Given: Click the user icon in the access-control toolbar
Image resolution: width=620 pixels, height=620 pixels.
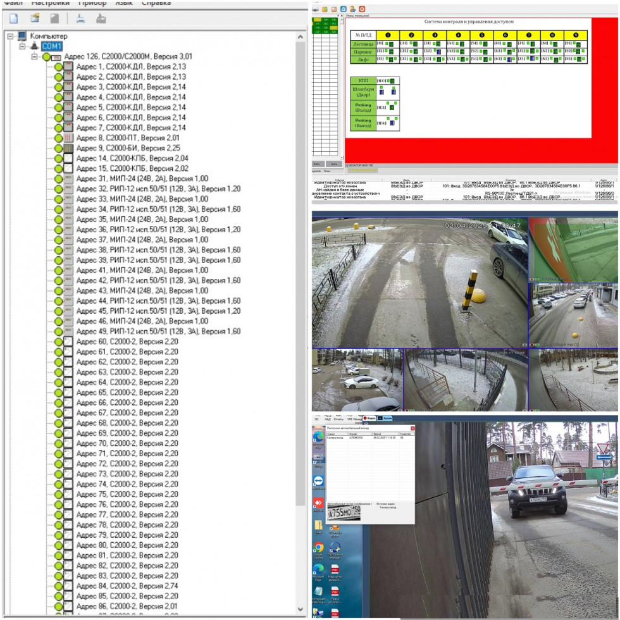Looking at the screenshot, I should (352, 9).
